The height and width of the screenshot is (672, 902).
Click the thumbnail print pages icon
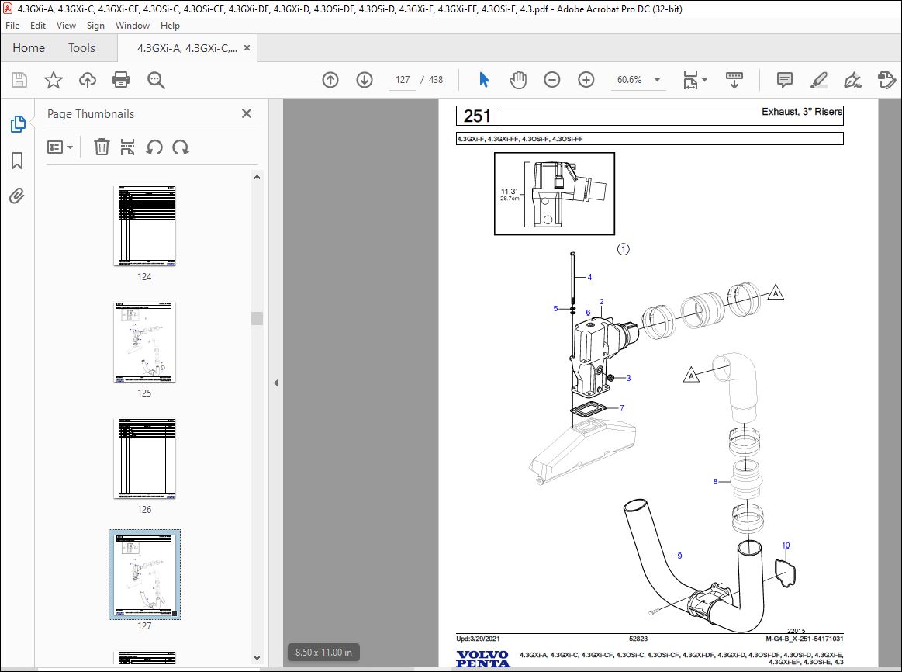pyautogui.click(x=127, y=147)
